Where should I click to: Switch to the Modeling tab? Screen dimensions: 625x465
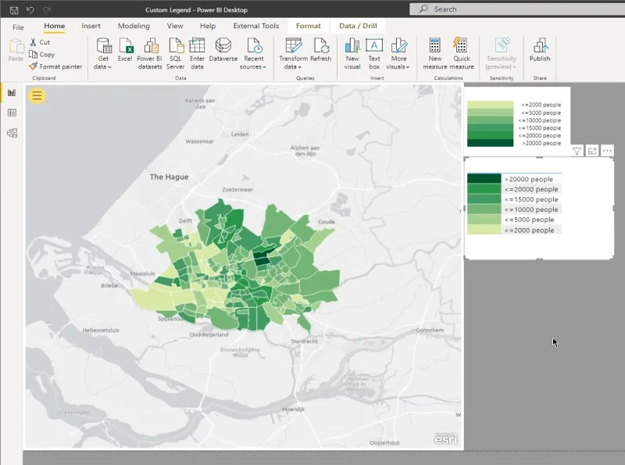point(134,26)
